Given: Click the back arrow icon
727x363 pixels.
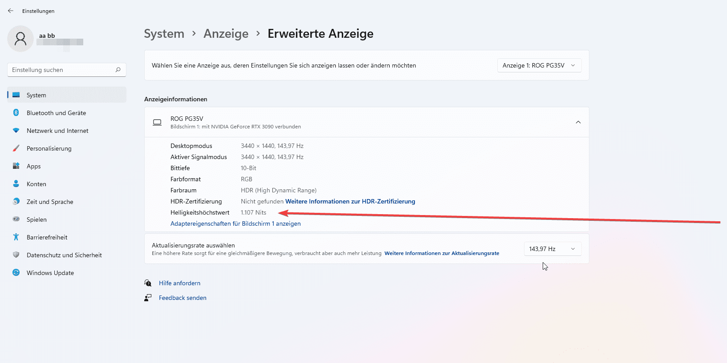Looking at the screenshot, I should (11, 11).
